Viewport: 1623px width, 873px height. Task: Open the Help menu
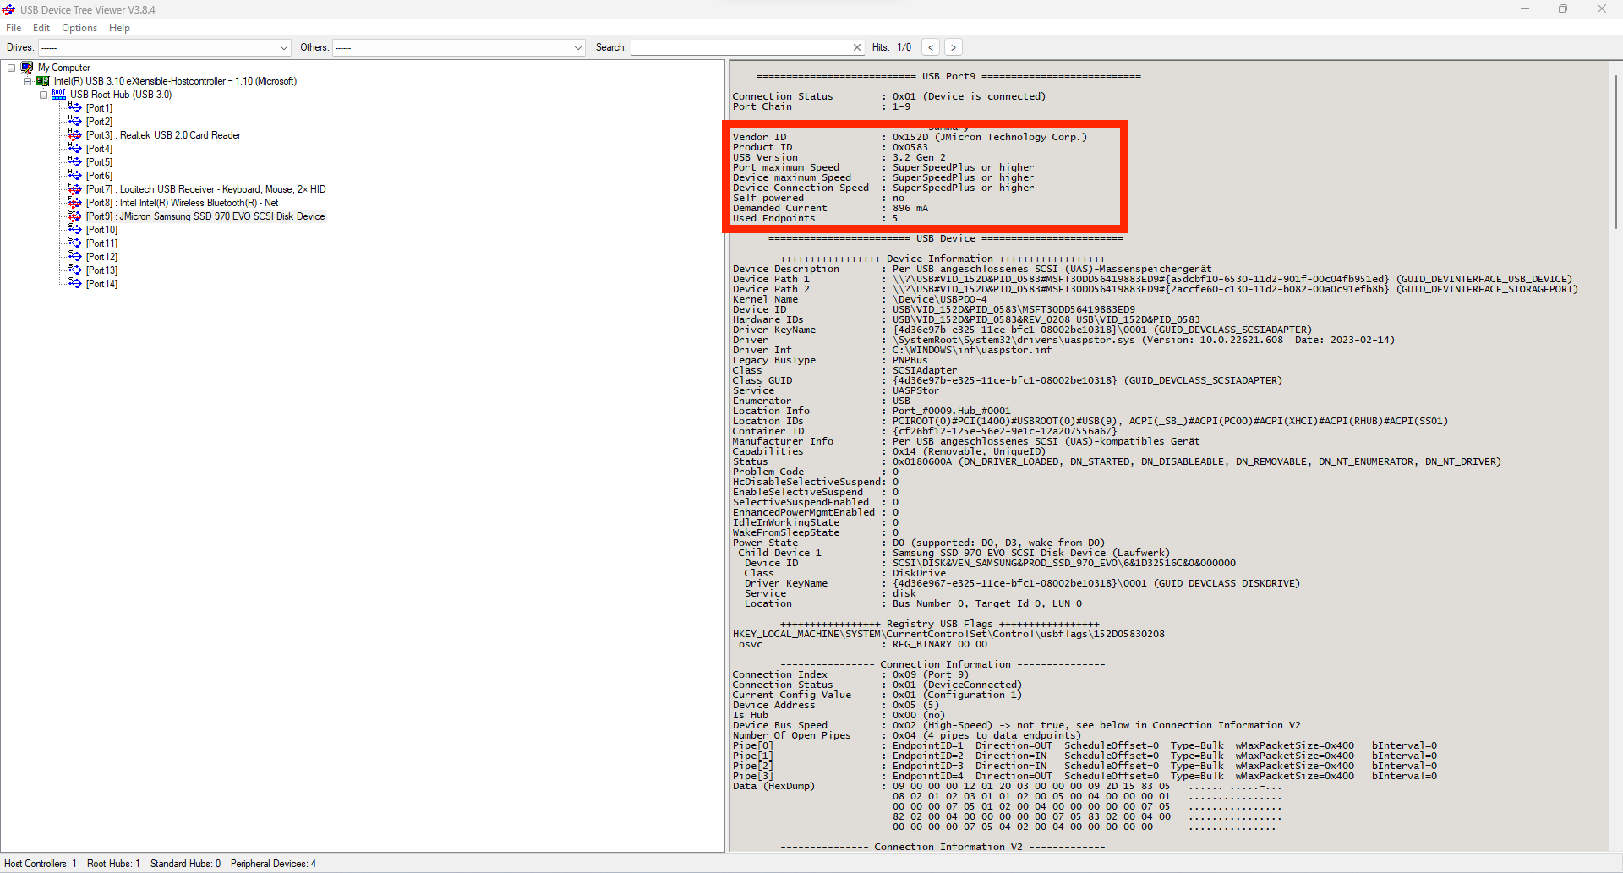[119, 28]
